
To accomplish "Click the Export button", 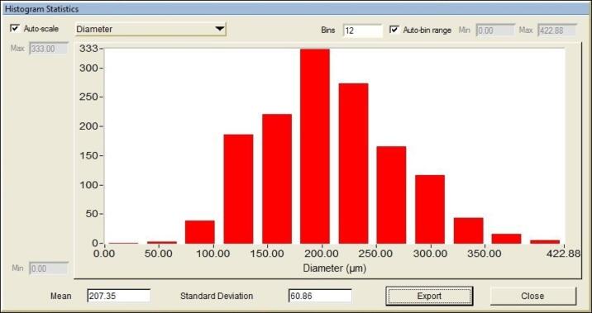I will [429, 296].
